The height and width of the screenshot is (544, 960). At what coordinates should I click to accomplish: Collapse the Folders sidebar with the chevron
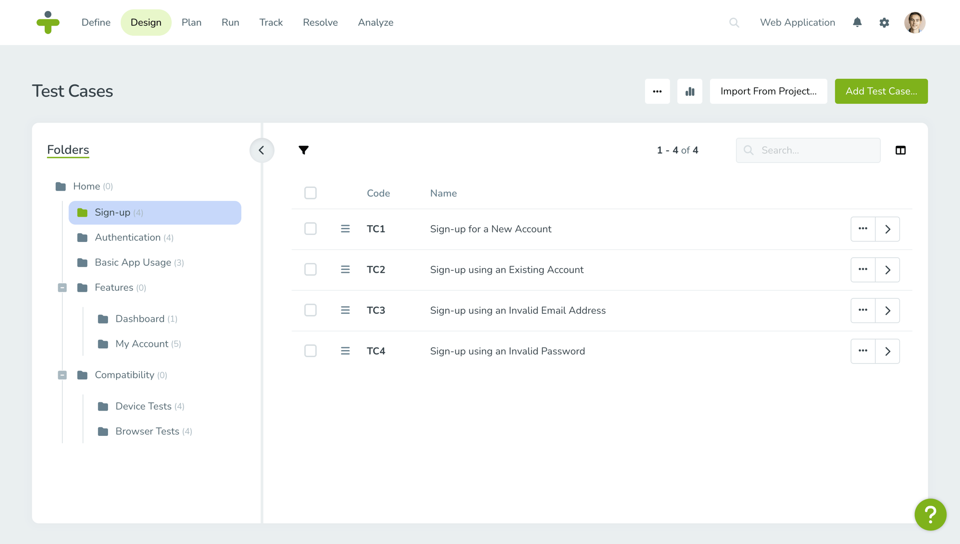click(x=262, y=150)
